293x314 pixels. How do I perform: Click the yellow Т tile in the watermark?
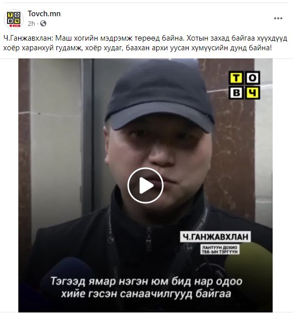point(236,78)
